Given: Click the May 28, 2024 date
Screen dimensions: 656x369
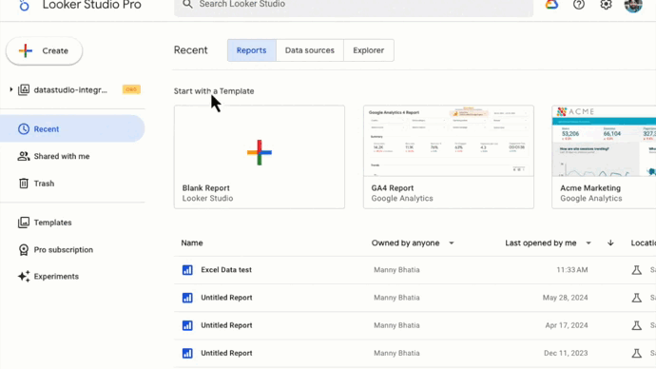Looking at the screenshot, I should pos(566,298).
